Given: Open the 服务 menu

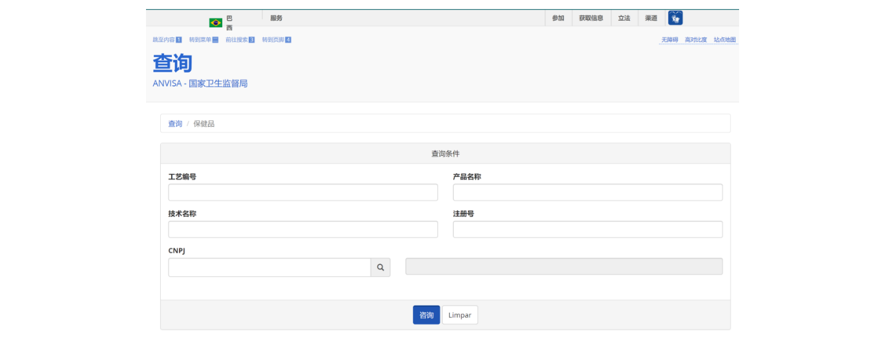Looking at the screenshot, I should 277,18.
